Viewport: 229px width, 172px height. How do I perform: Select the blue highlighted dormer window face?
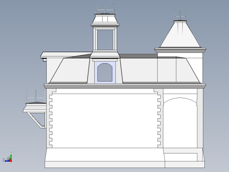pyautogui.click(x=96, y=72)
